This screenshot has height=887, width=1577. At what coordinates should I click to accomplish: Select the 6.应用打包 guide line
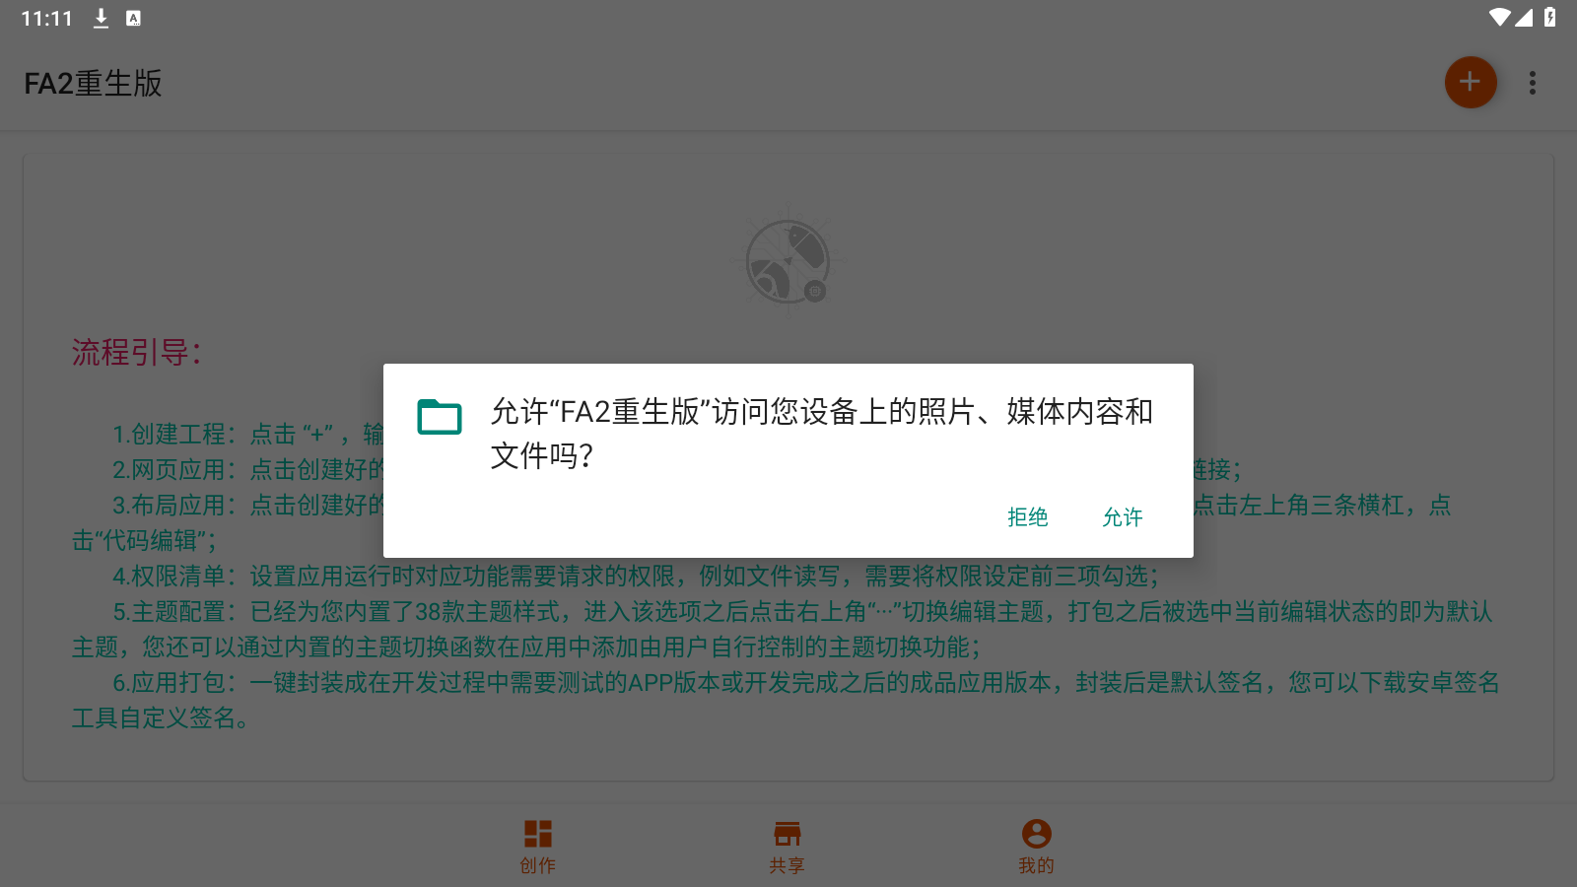tap(786, 700)
